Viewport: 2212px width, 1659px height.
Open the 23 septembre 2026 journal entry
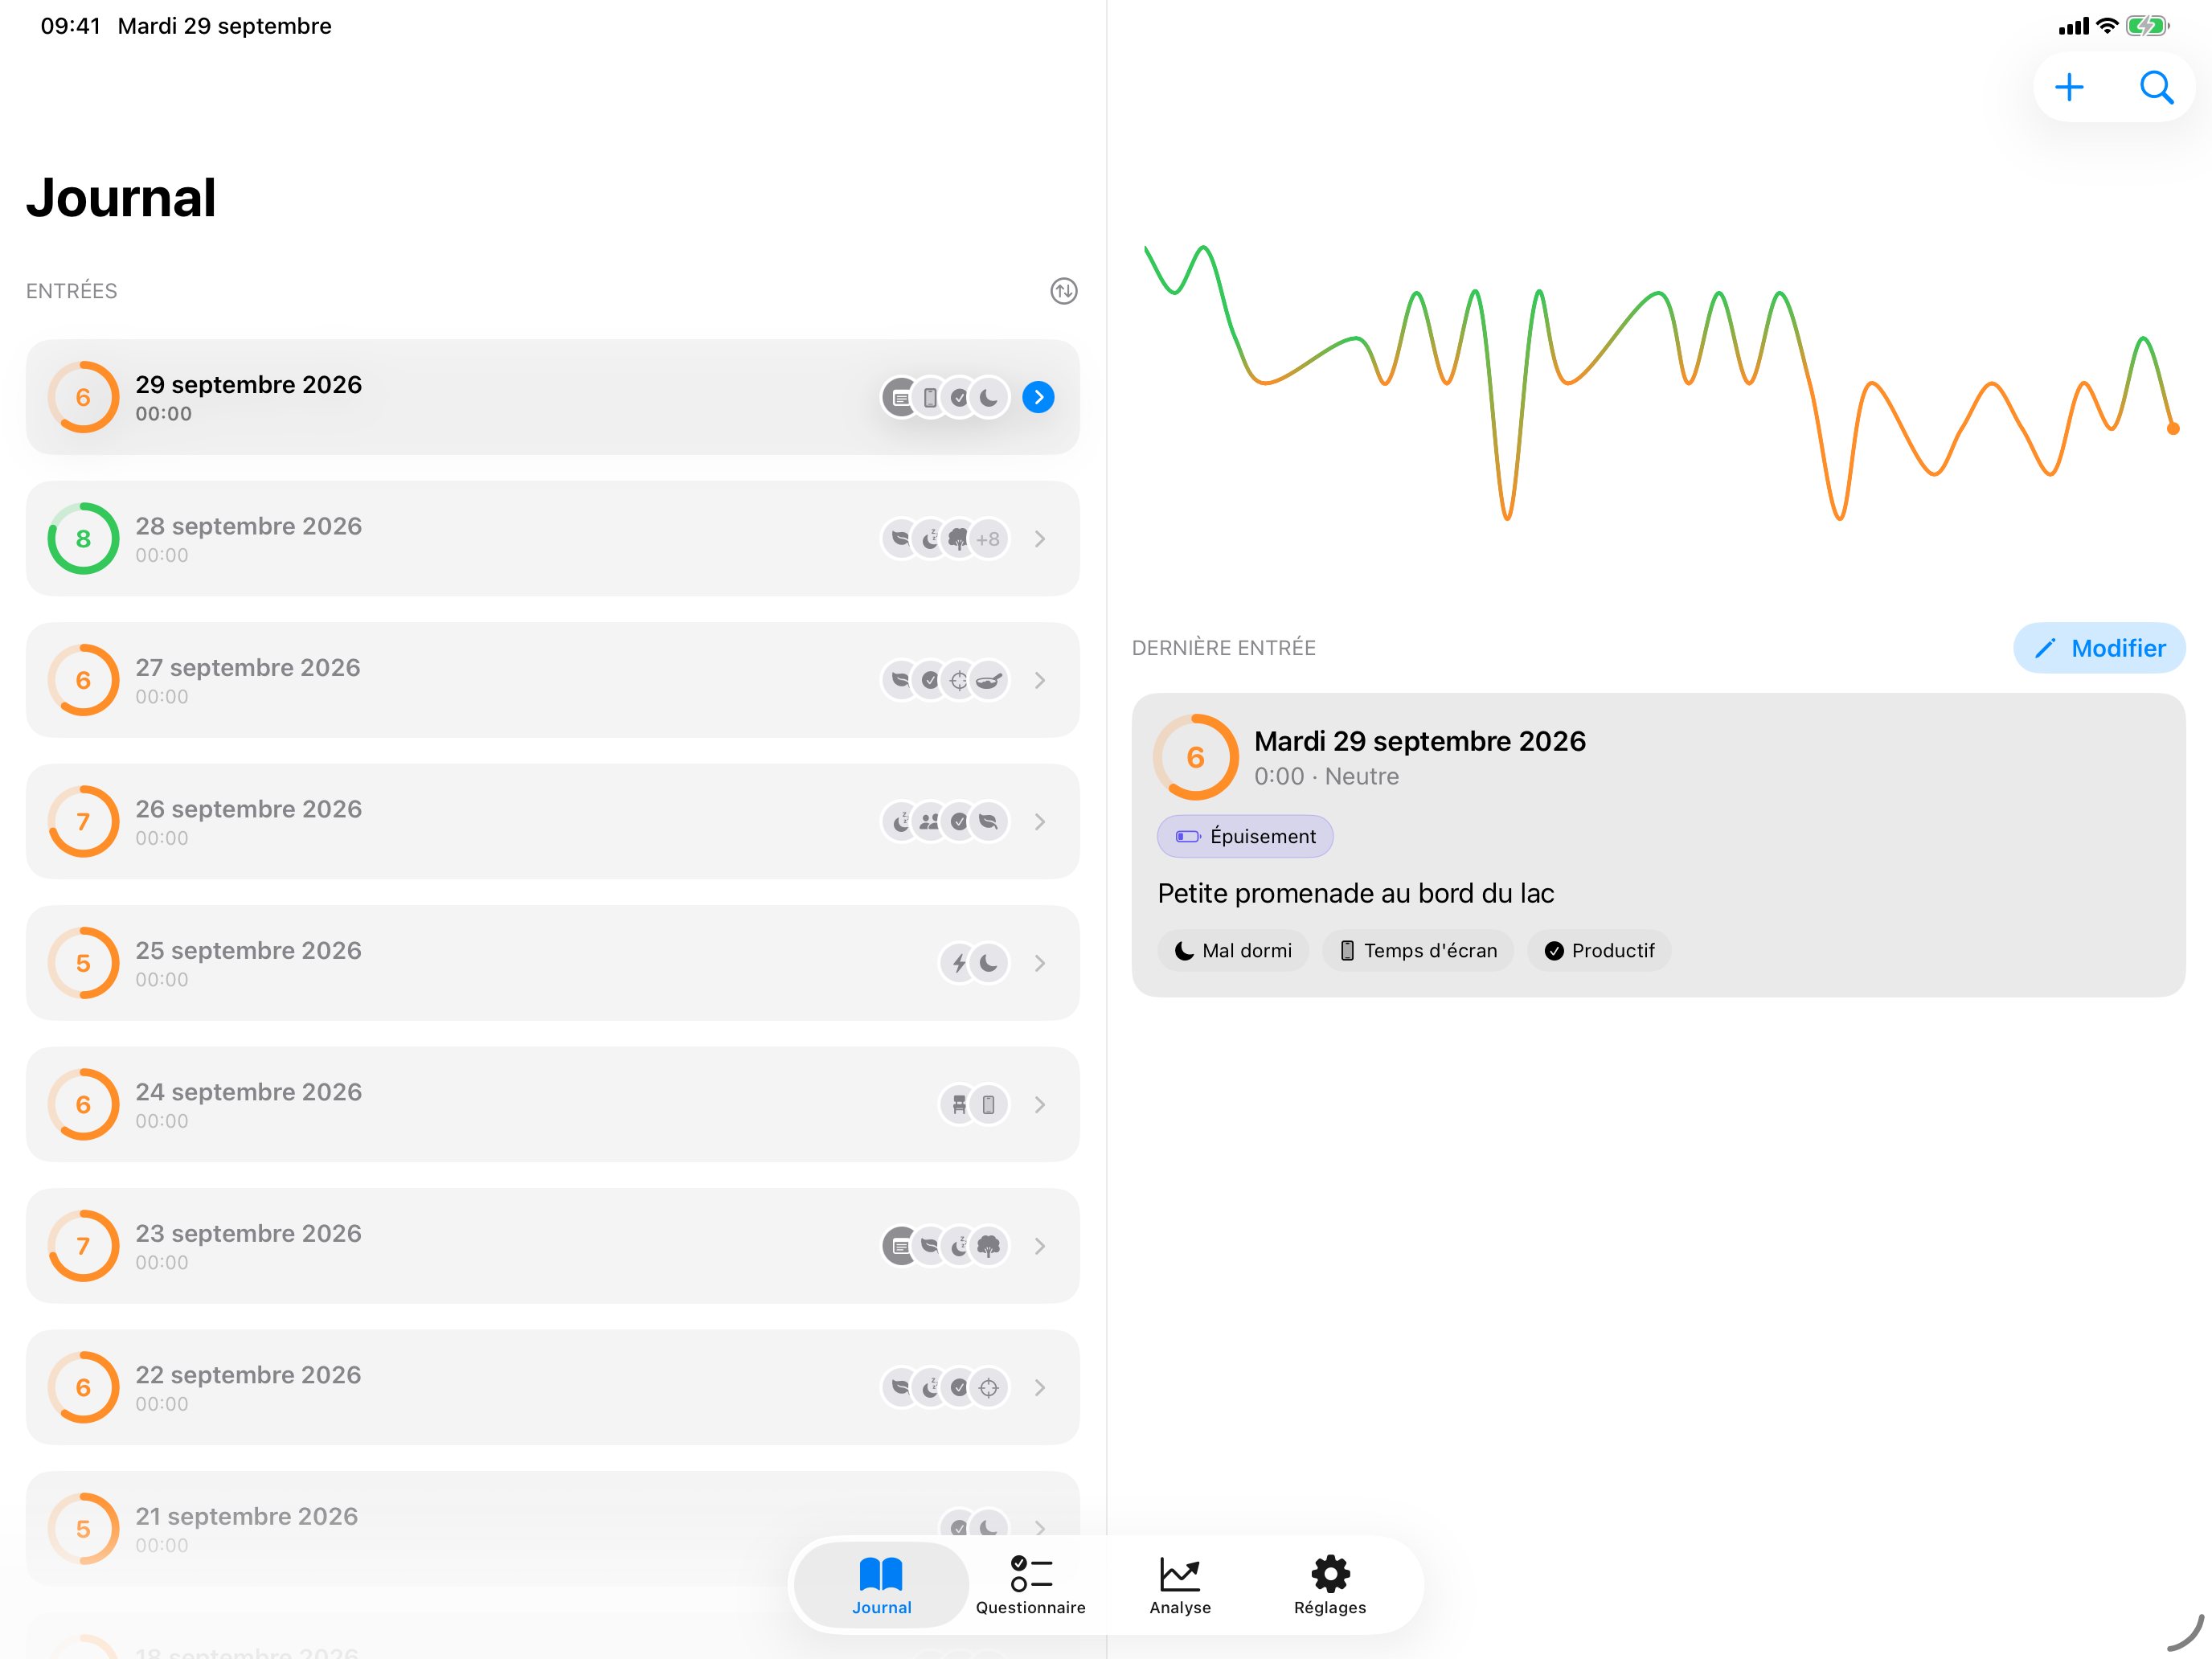[x=552, y=1246]
